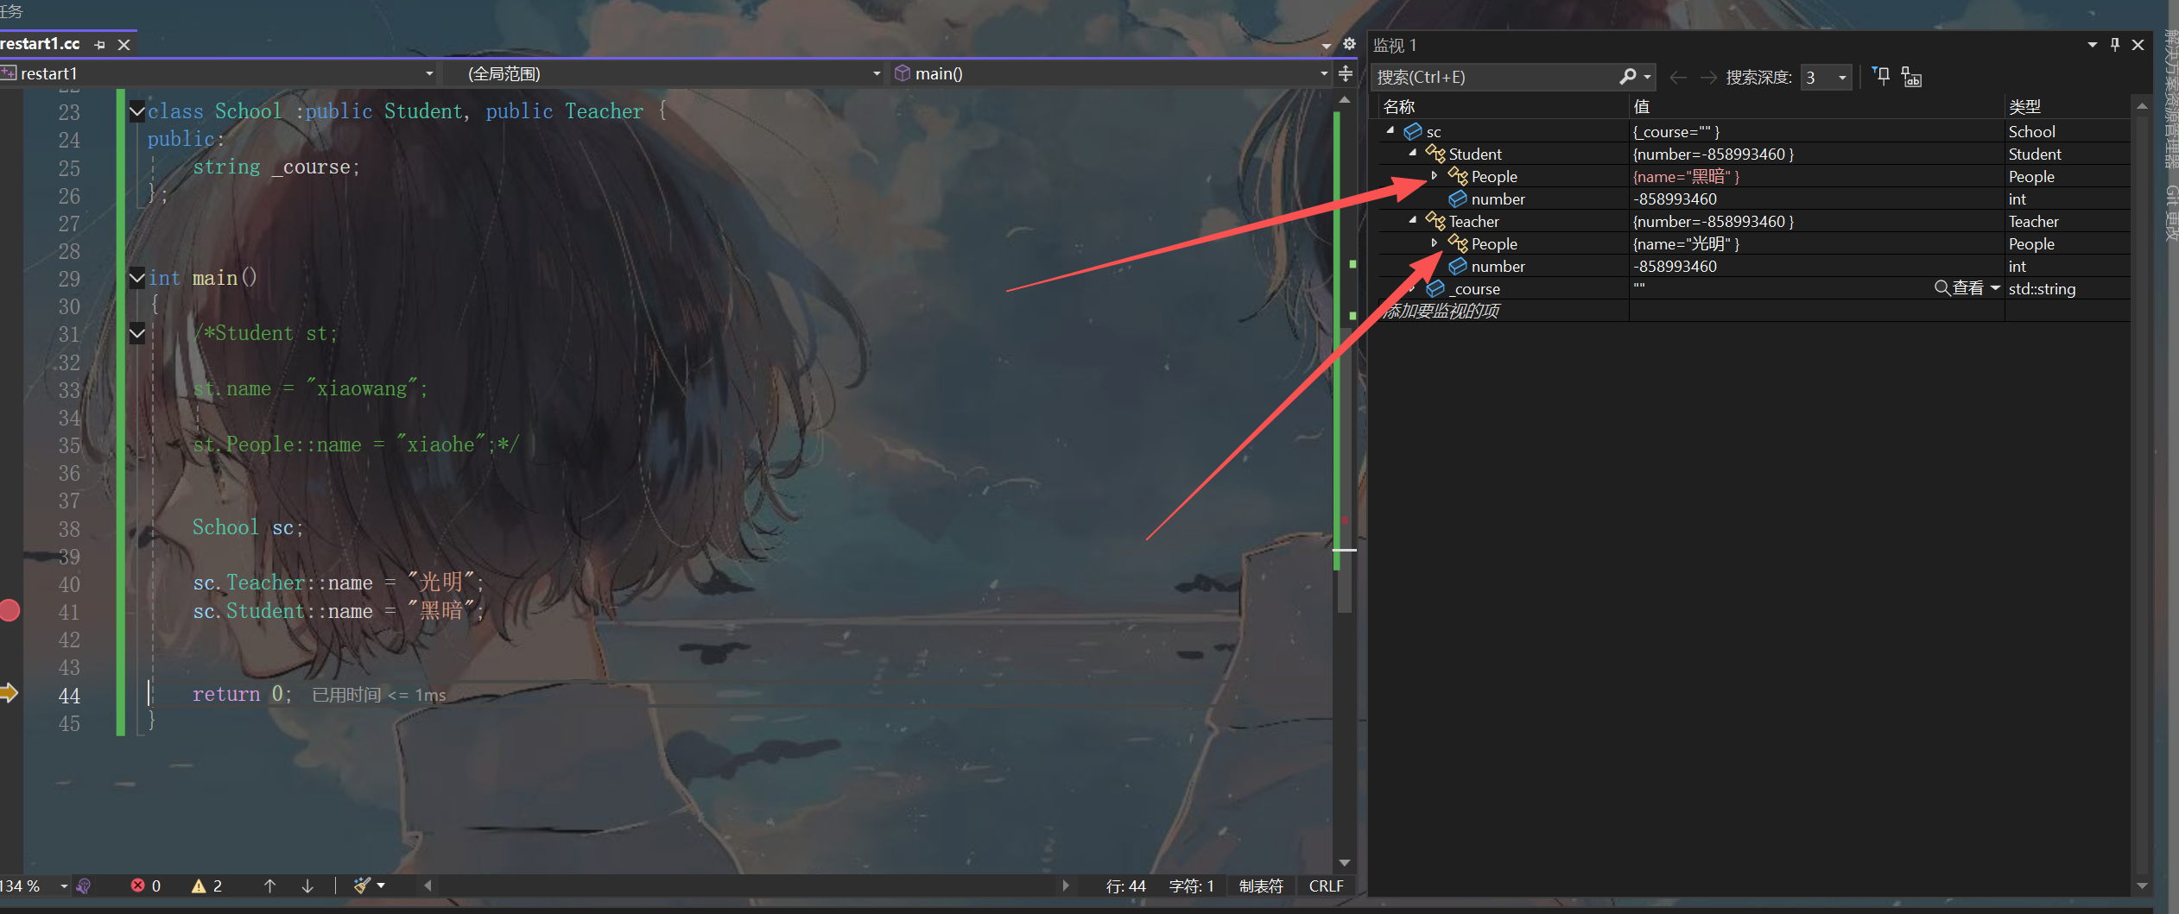Click the next search result arrow
Viewport: 2179px width, 914px height.
coord(1707,78)
